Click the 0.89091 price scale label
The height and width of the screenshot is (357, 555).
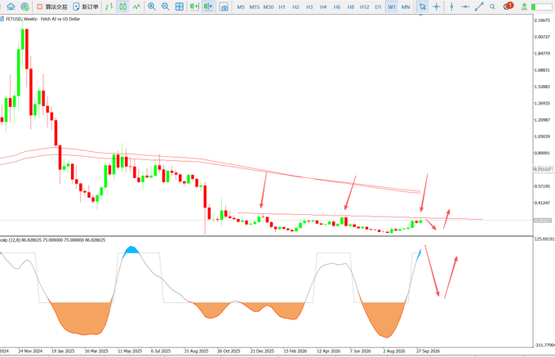543,153
